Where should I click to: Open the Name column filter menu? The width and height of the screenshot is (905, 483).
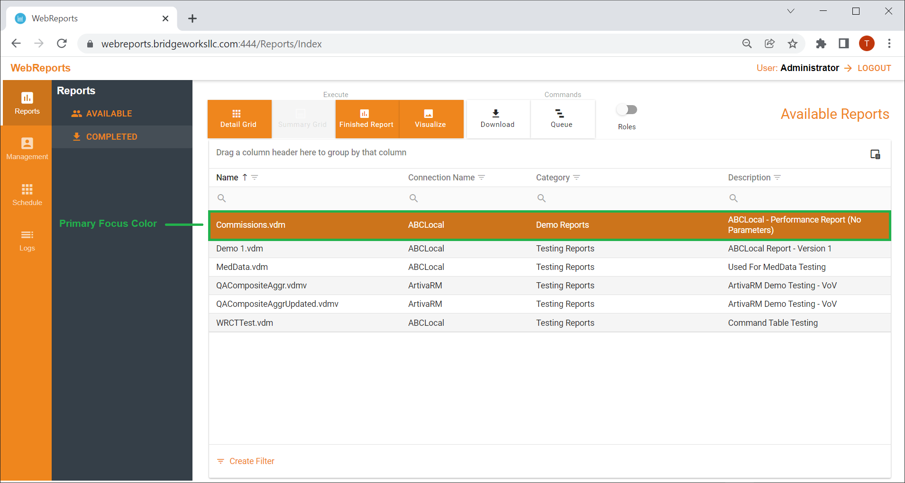pos(255,178)
